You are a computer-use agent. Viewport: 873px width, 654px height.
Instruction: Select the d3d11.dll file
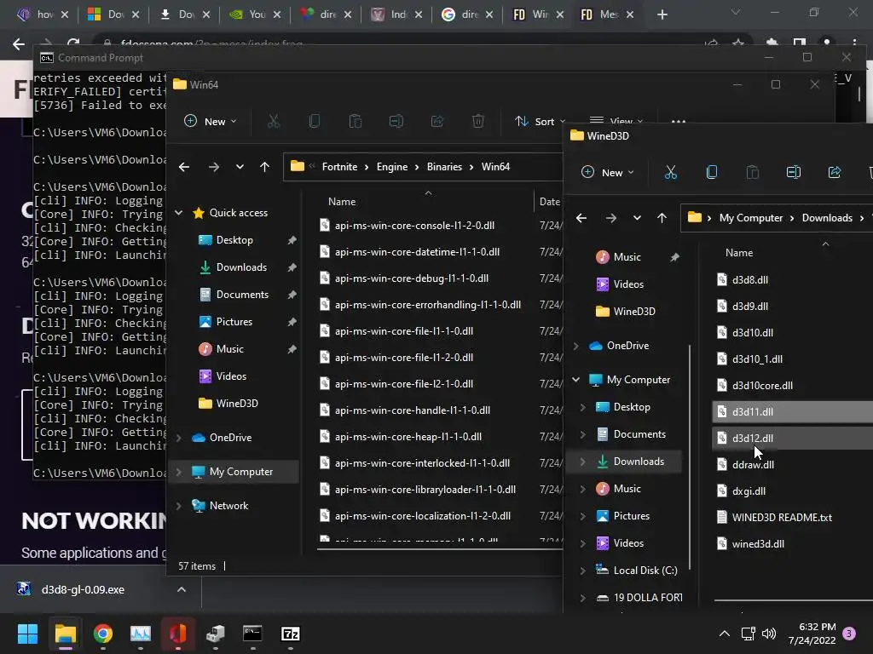tap(793, 412)
